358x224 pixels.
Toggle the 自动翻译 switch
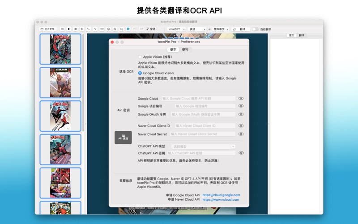point(255,29)
